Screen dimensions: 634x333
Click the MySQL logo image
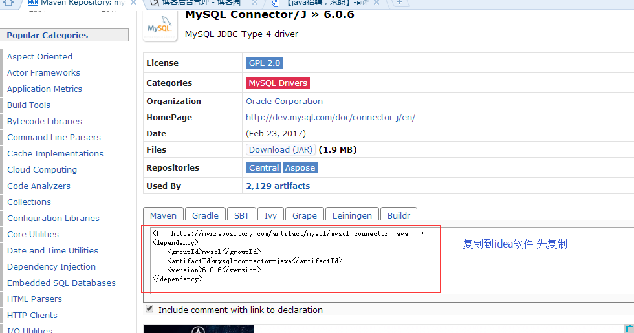pyautogui.click(x=160, y=27)
